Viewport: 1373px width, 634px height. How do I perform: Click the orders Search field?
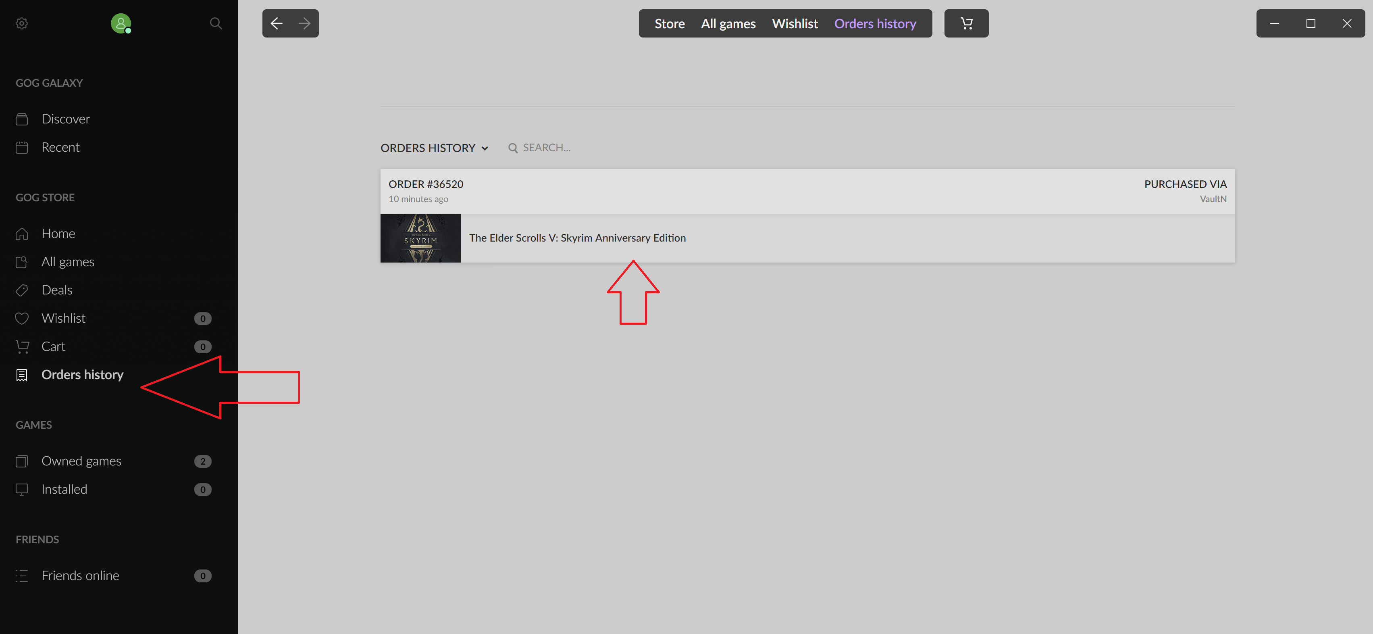coord(546,148)
